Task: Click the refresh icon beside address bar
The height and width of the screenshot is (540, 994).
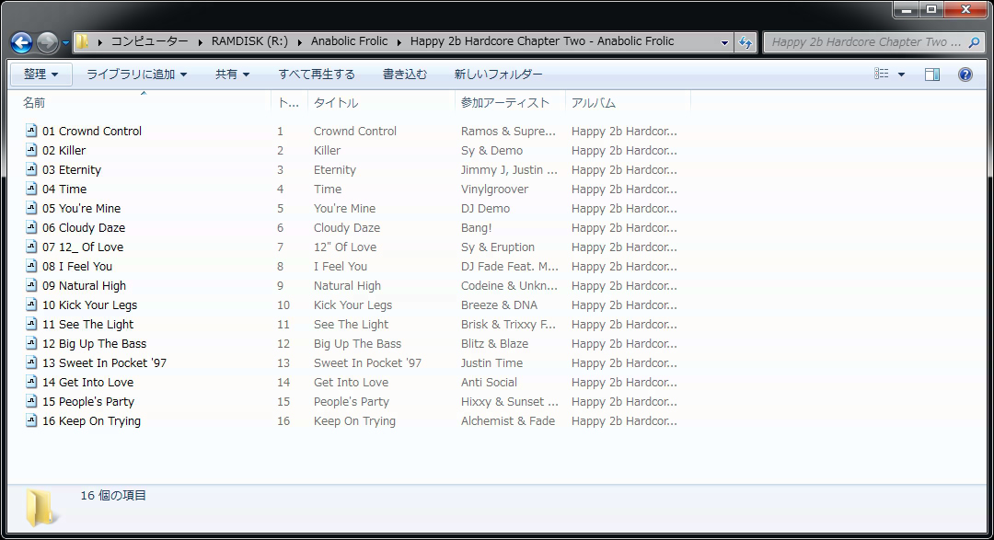Action: pos(745,42)
